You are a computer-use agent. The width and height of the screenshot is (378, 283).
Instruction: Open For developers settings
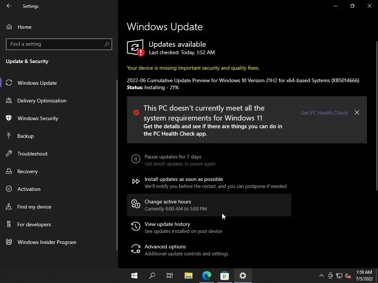pyautogui.click(x=59, y=224)
